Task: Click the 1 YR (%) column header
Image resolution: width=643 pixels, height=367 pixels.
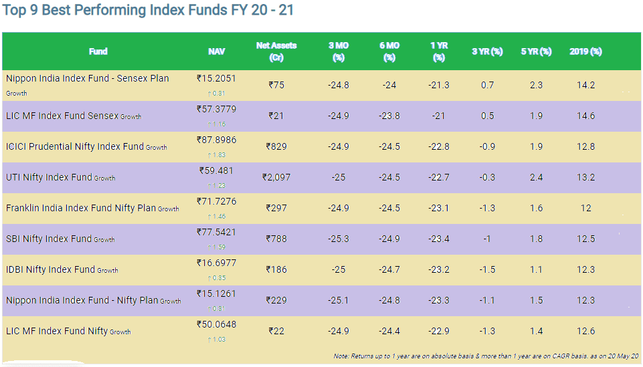Action: click(439, 51)
